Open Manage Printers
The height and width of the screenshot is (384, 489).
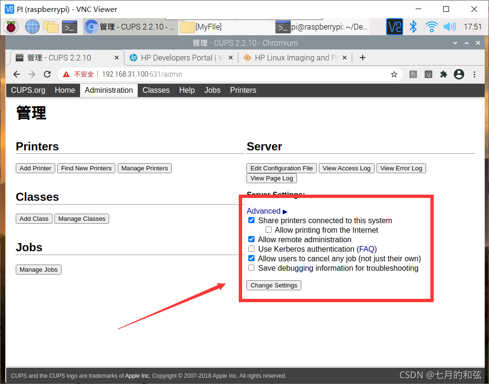pos(145,168)
